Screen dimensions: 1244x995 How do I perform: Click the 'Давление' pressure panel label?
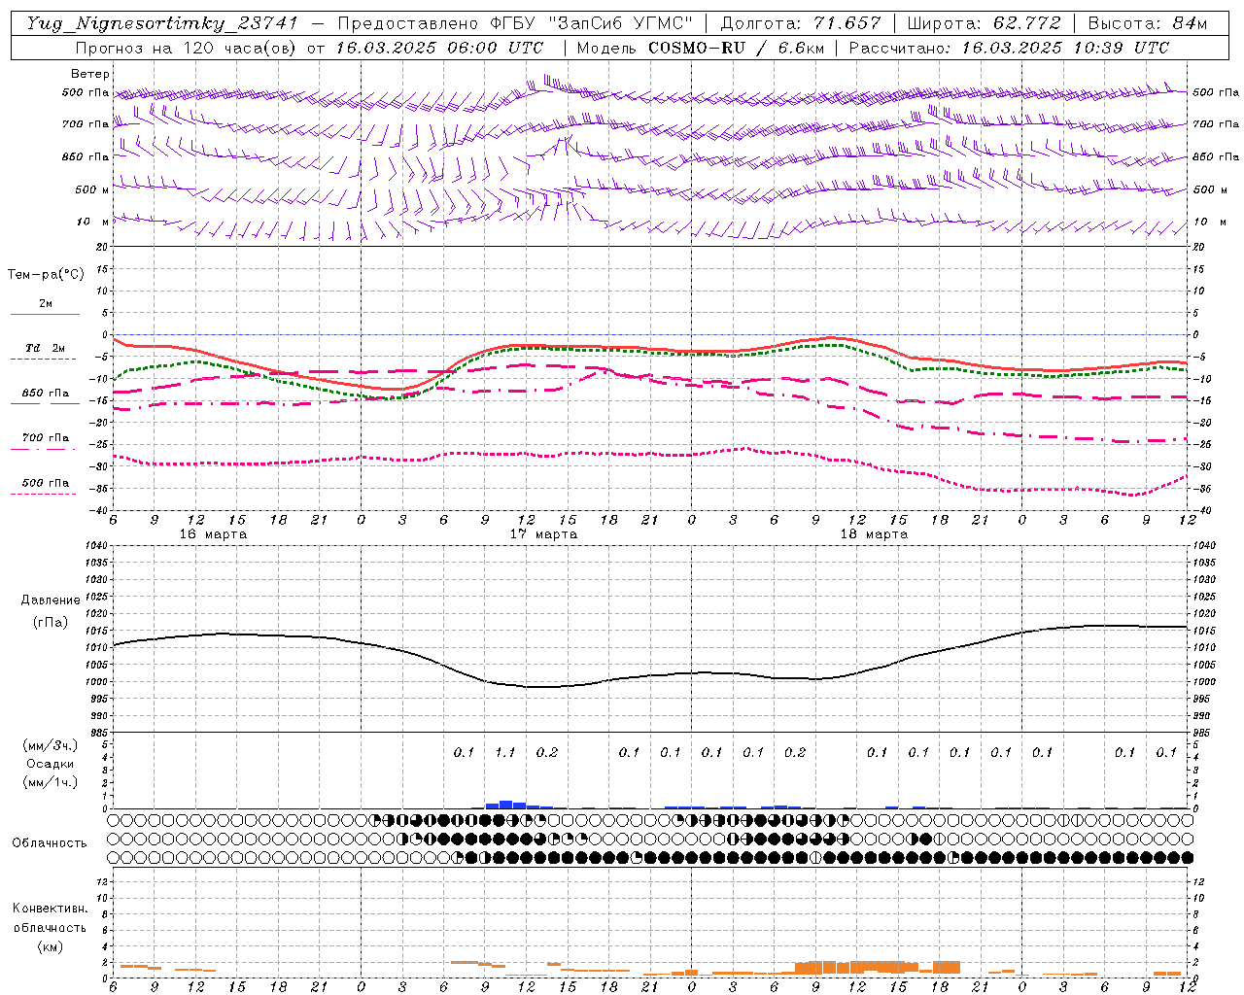click(x=51, y=600)
